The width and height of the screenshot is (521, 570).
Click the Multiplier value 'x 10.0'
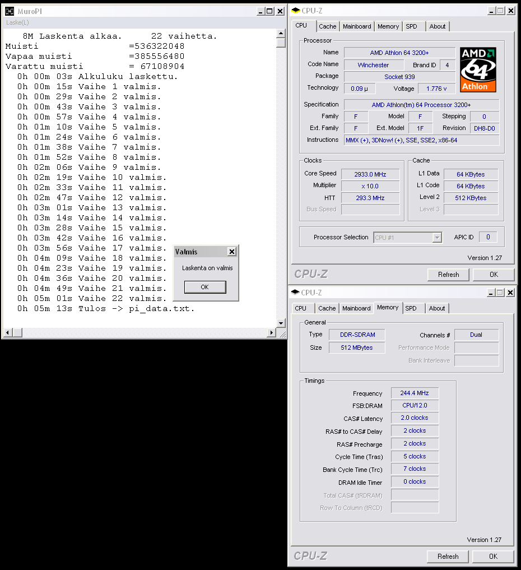click(x=370, y=186)
